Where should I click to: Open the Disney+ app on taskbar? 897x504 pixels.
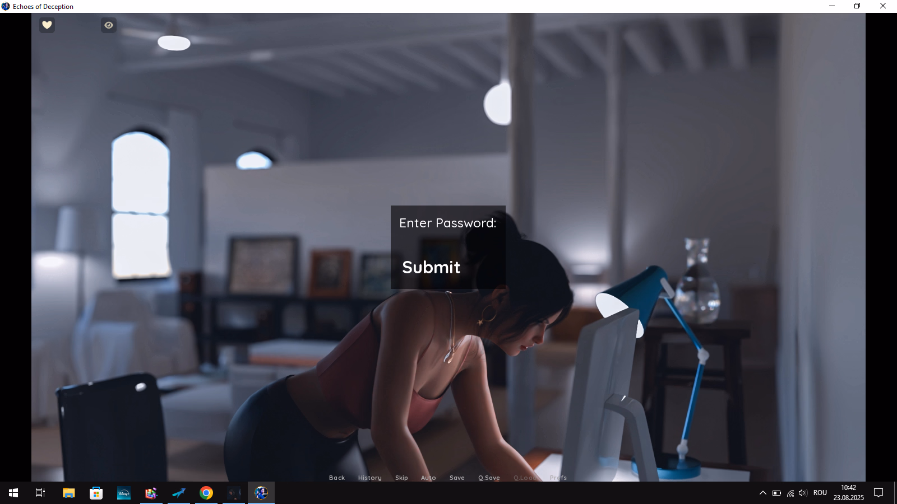pos(123,493)
